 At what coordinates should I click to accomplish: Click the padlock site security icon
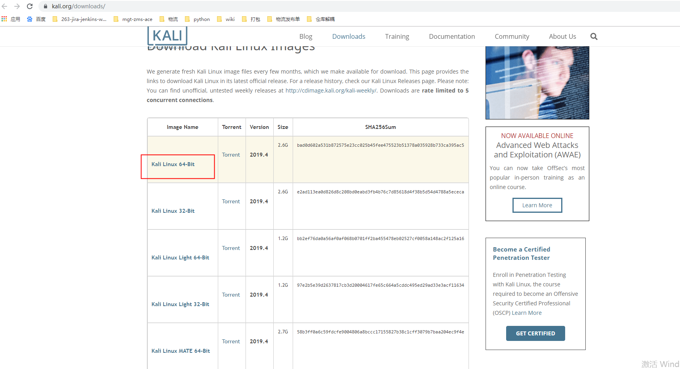(x=46, y=6)
